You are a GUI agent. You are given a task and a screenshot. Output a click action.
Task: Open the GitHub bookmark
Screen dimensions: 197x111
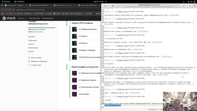[x=57, y=14]
